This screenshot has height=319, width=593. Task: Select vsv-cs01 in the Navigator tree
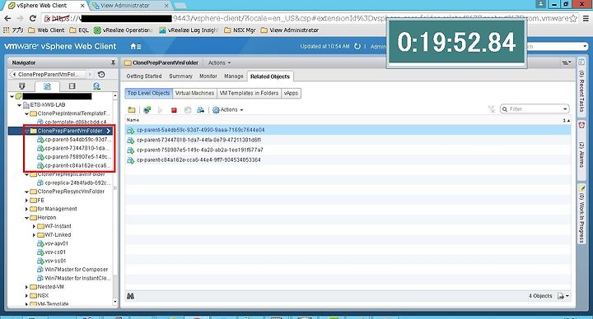coord(55,252)
